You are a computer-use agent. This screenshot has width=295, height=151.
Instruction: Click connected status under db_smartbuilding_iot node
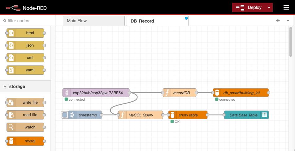click(225, 99)
